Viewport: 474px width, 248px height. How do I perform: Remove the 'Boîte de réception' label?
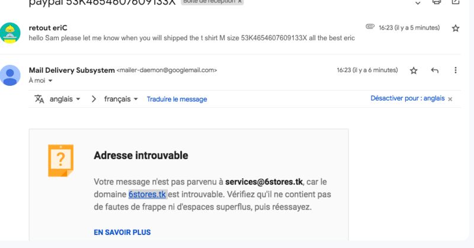240,2
